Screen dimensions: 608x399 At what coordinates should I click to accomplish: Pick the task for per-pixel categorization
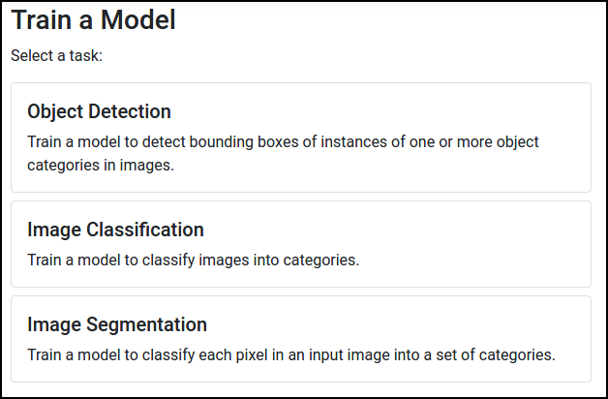pos(301,339)
